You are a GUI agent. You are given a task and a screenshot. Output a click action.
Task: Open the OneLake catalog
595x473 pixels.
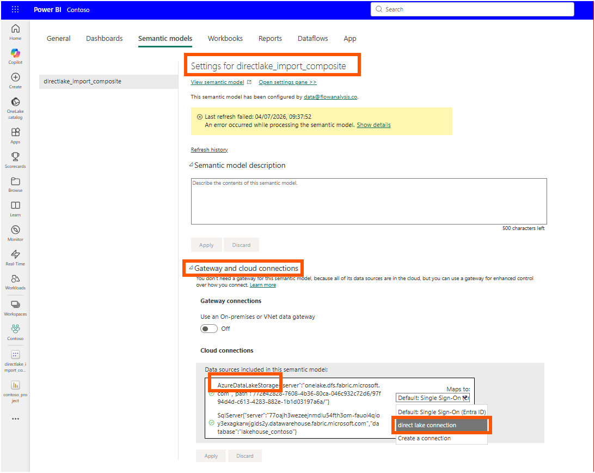(x=15, y=108)
